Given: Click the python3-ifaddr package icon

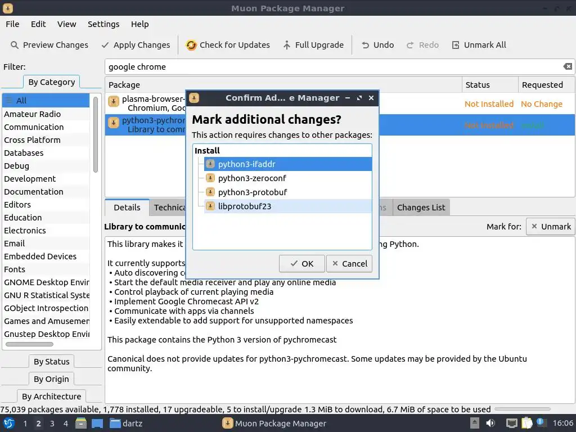Looking at the screenshot, I should coord(210,164).
